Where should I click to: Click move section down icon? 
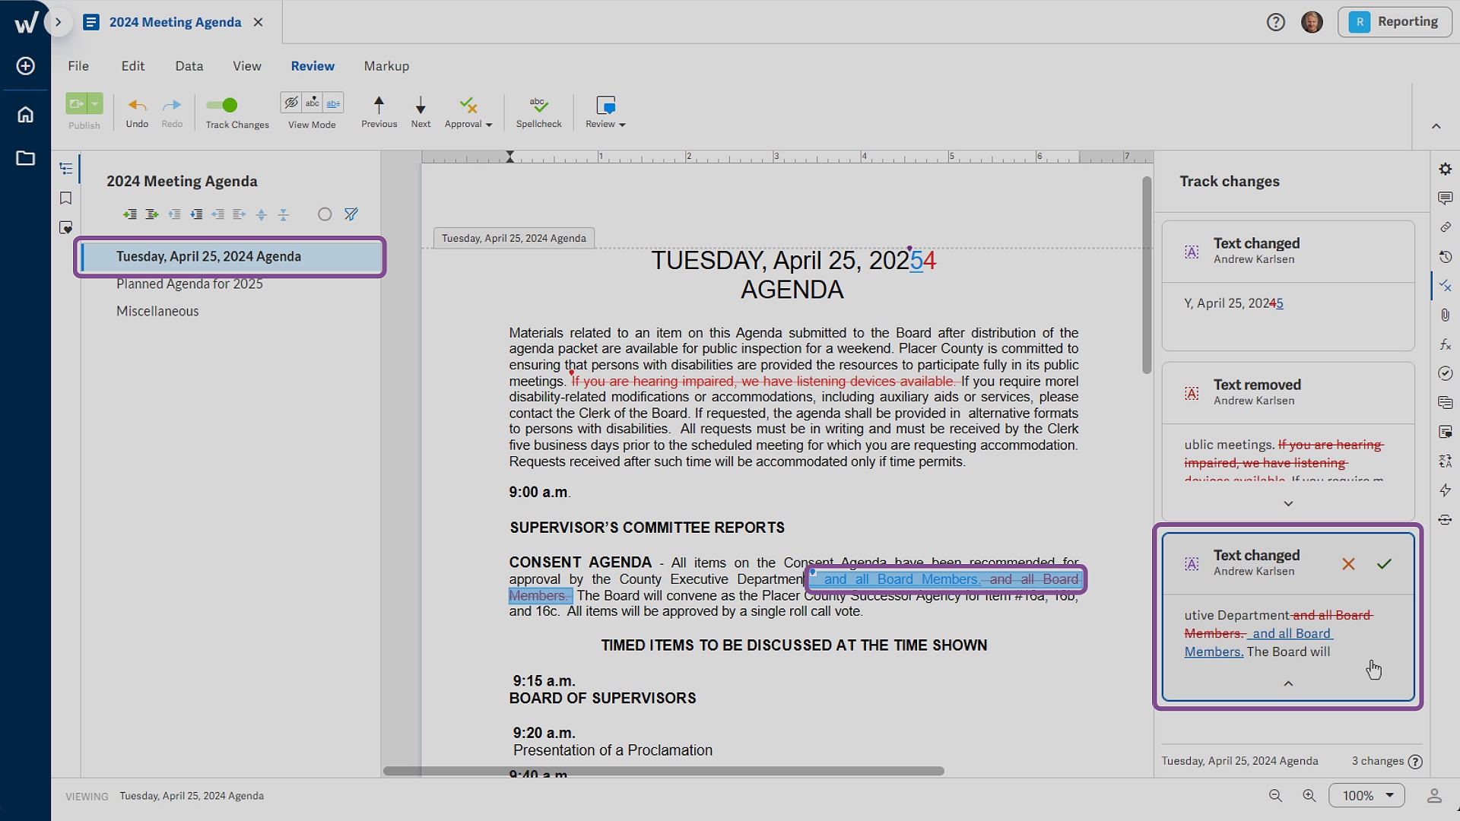tap(196, 214)
